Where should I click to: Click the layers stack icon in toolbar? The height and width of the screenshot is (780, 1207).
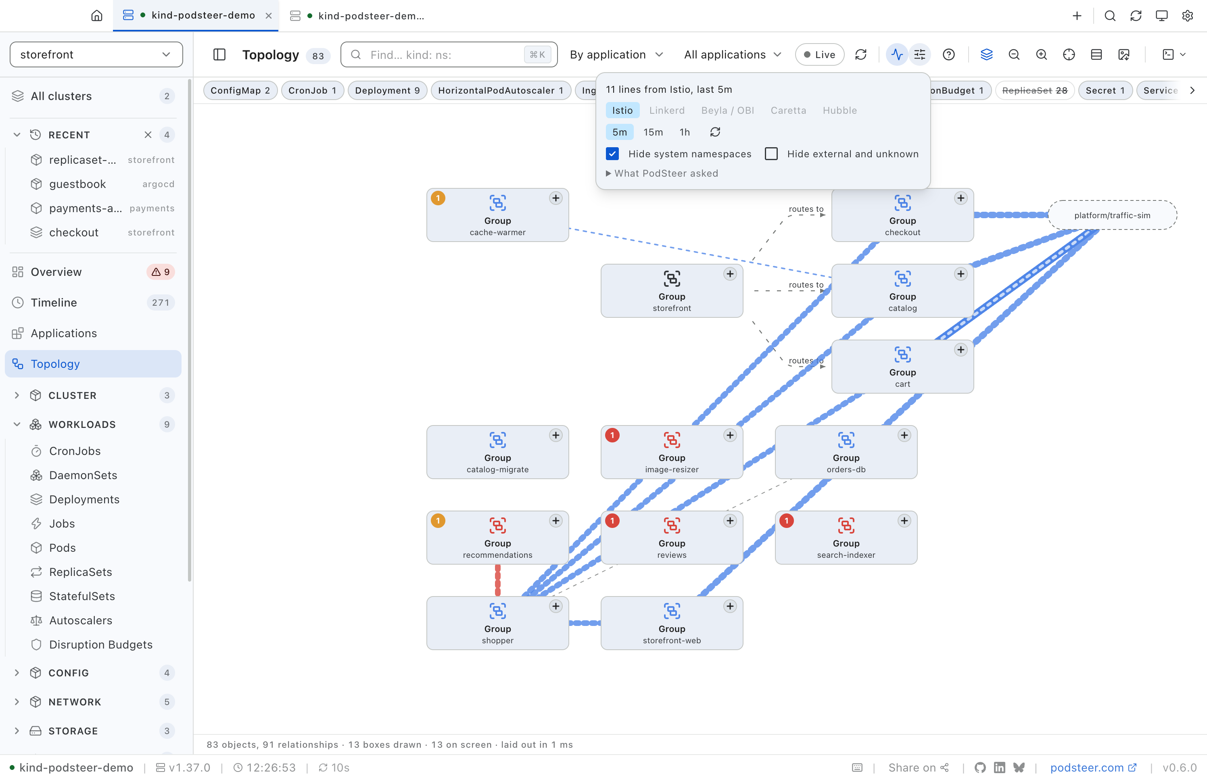(986, 55)
